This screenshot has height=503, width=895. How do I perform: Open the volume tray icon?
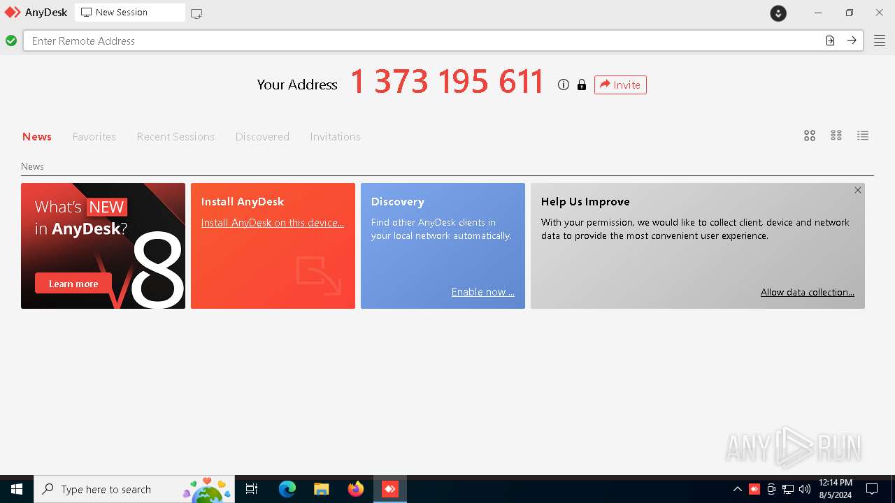(x=805, y=489)
